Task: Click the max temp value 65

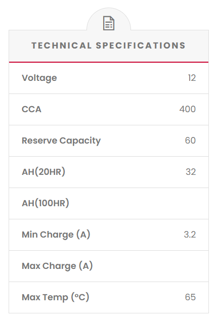Action: click(x=190, y=297)
